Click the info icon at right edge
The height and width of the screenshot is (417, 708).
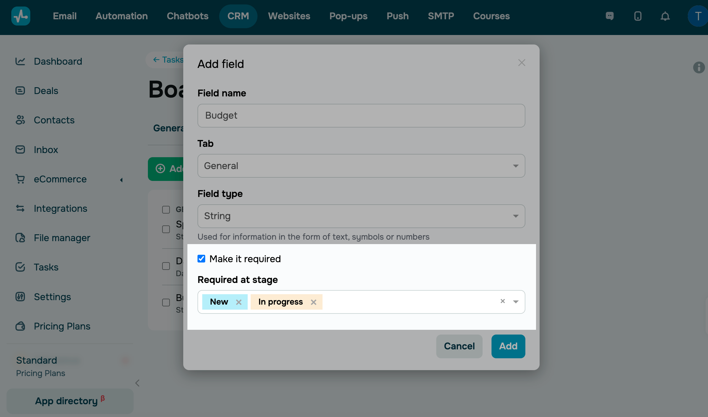tap(699, 68)
